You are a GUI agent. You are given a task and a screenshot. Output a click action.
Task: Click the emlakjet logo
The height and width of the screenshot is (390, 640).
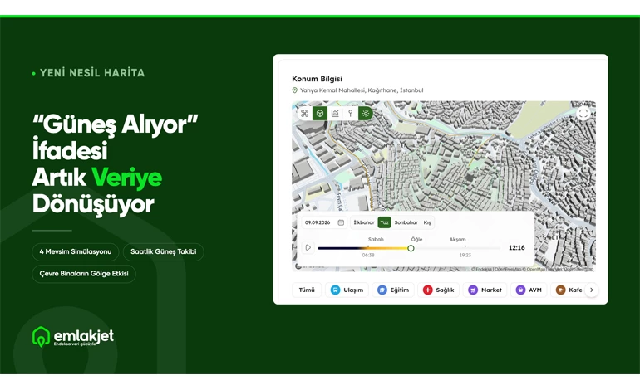click(73, 337)
